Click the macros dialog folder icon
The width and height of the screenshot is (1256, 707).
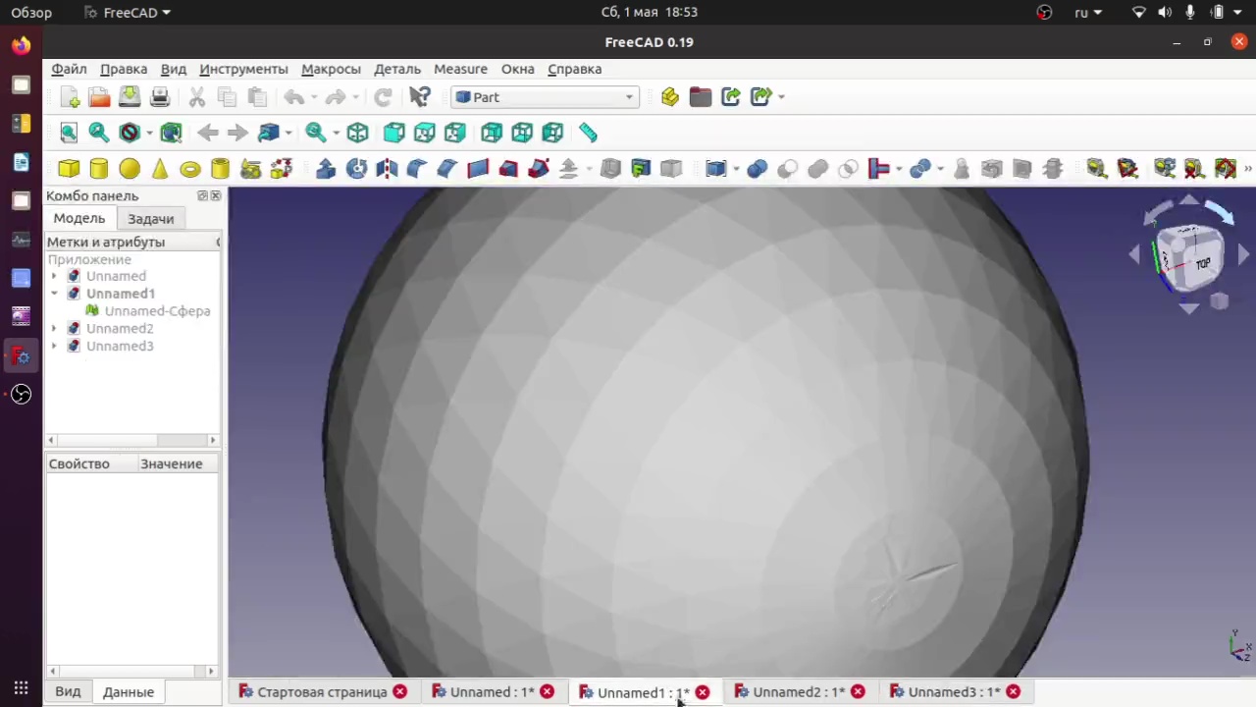(701, 97)
